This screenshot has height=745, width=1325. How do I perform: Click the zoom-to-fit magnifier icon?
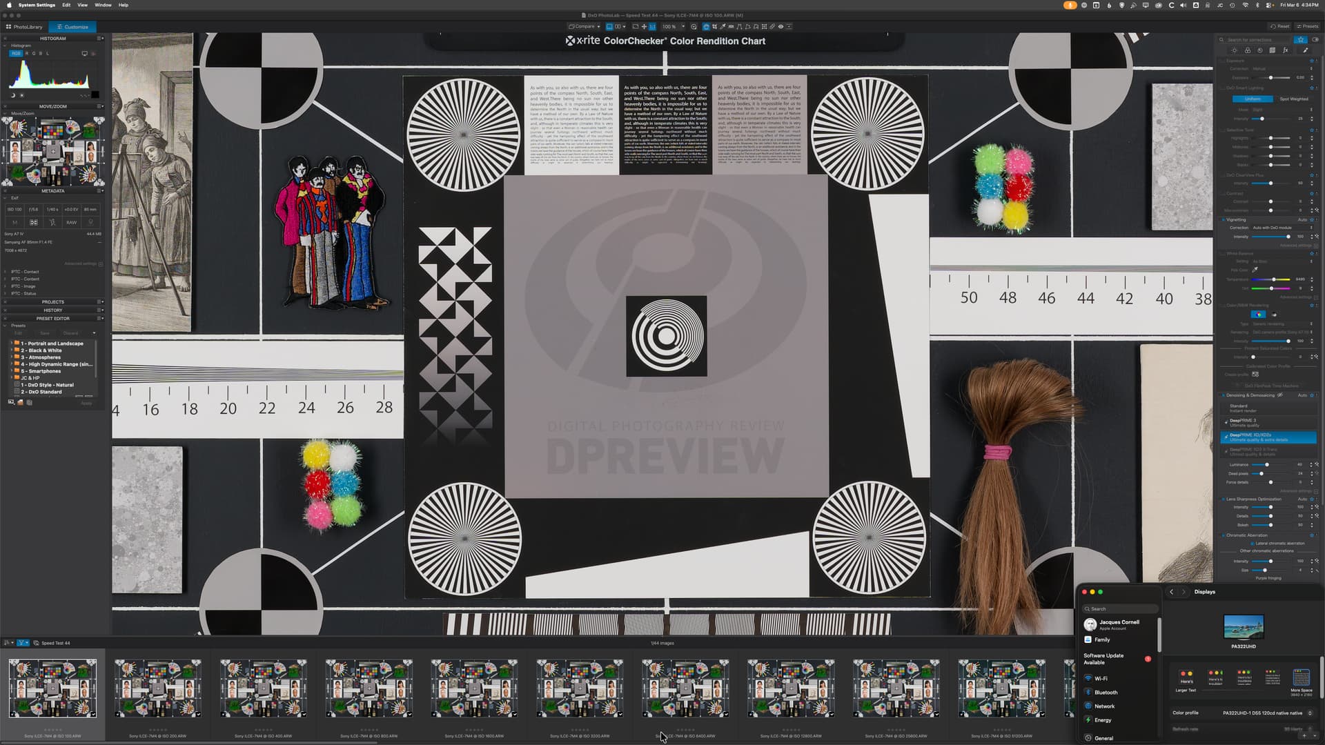pyautogui.click(x=694, y=26)
